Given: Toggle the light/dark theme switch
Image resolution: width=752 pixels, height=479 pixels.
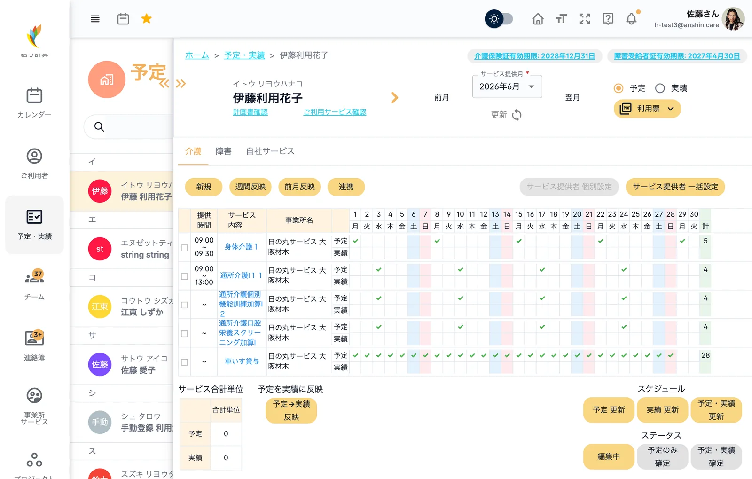Looking at the screenshot, I should point(499,19).
